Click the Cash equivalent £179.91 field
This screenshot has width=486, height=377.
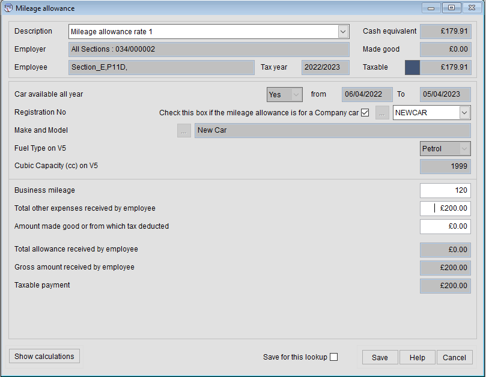tap(445, 31)
